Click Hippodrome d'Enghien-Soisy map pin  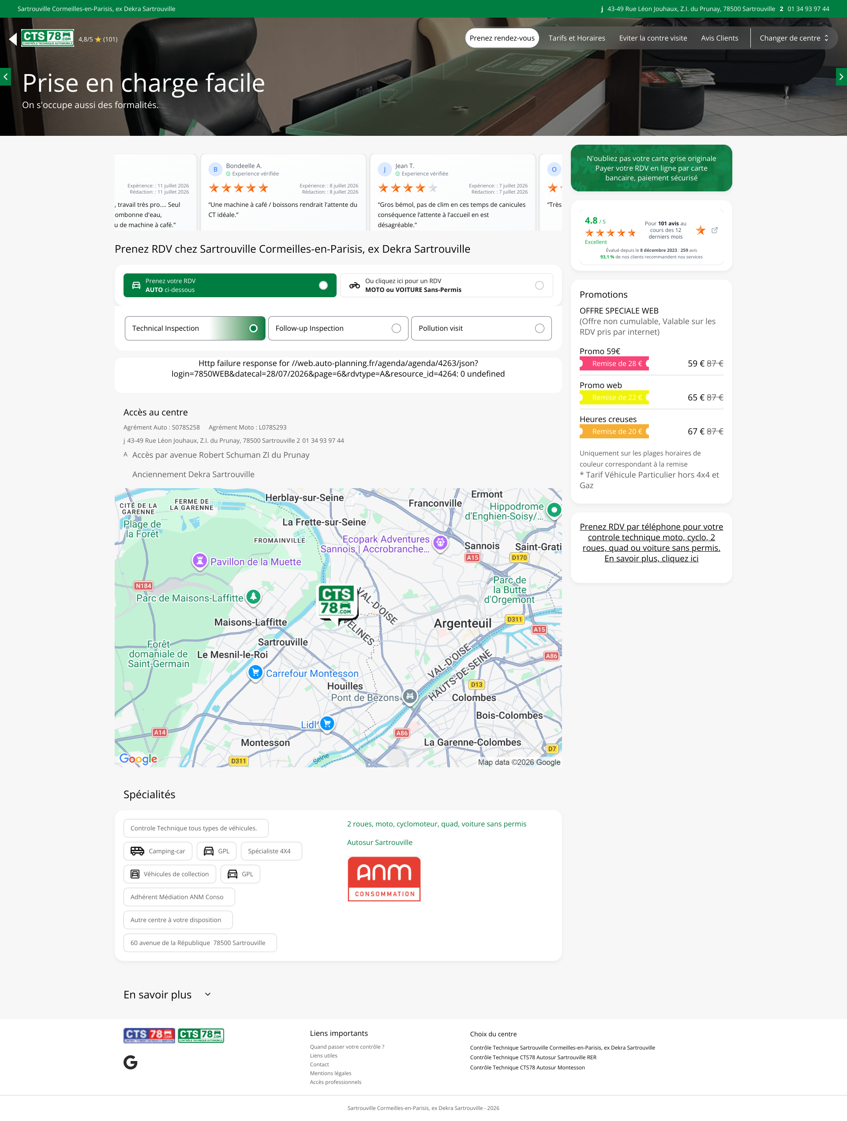554,510
